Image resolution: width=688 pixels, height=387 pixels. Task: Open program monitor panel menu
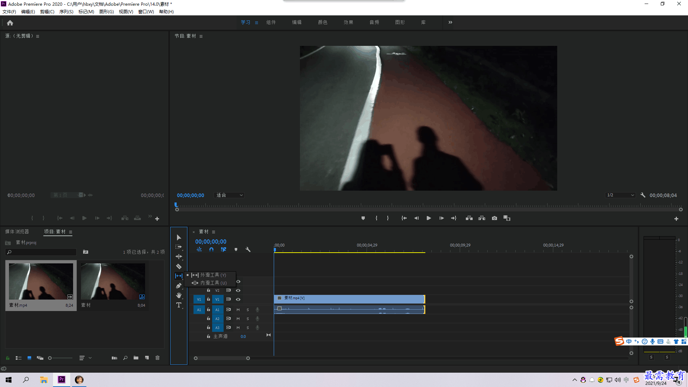(201, 36)
